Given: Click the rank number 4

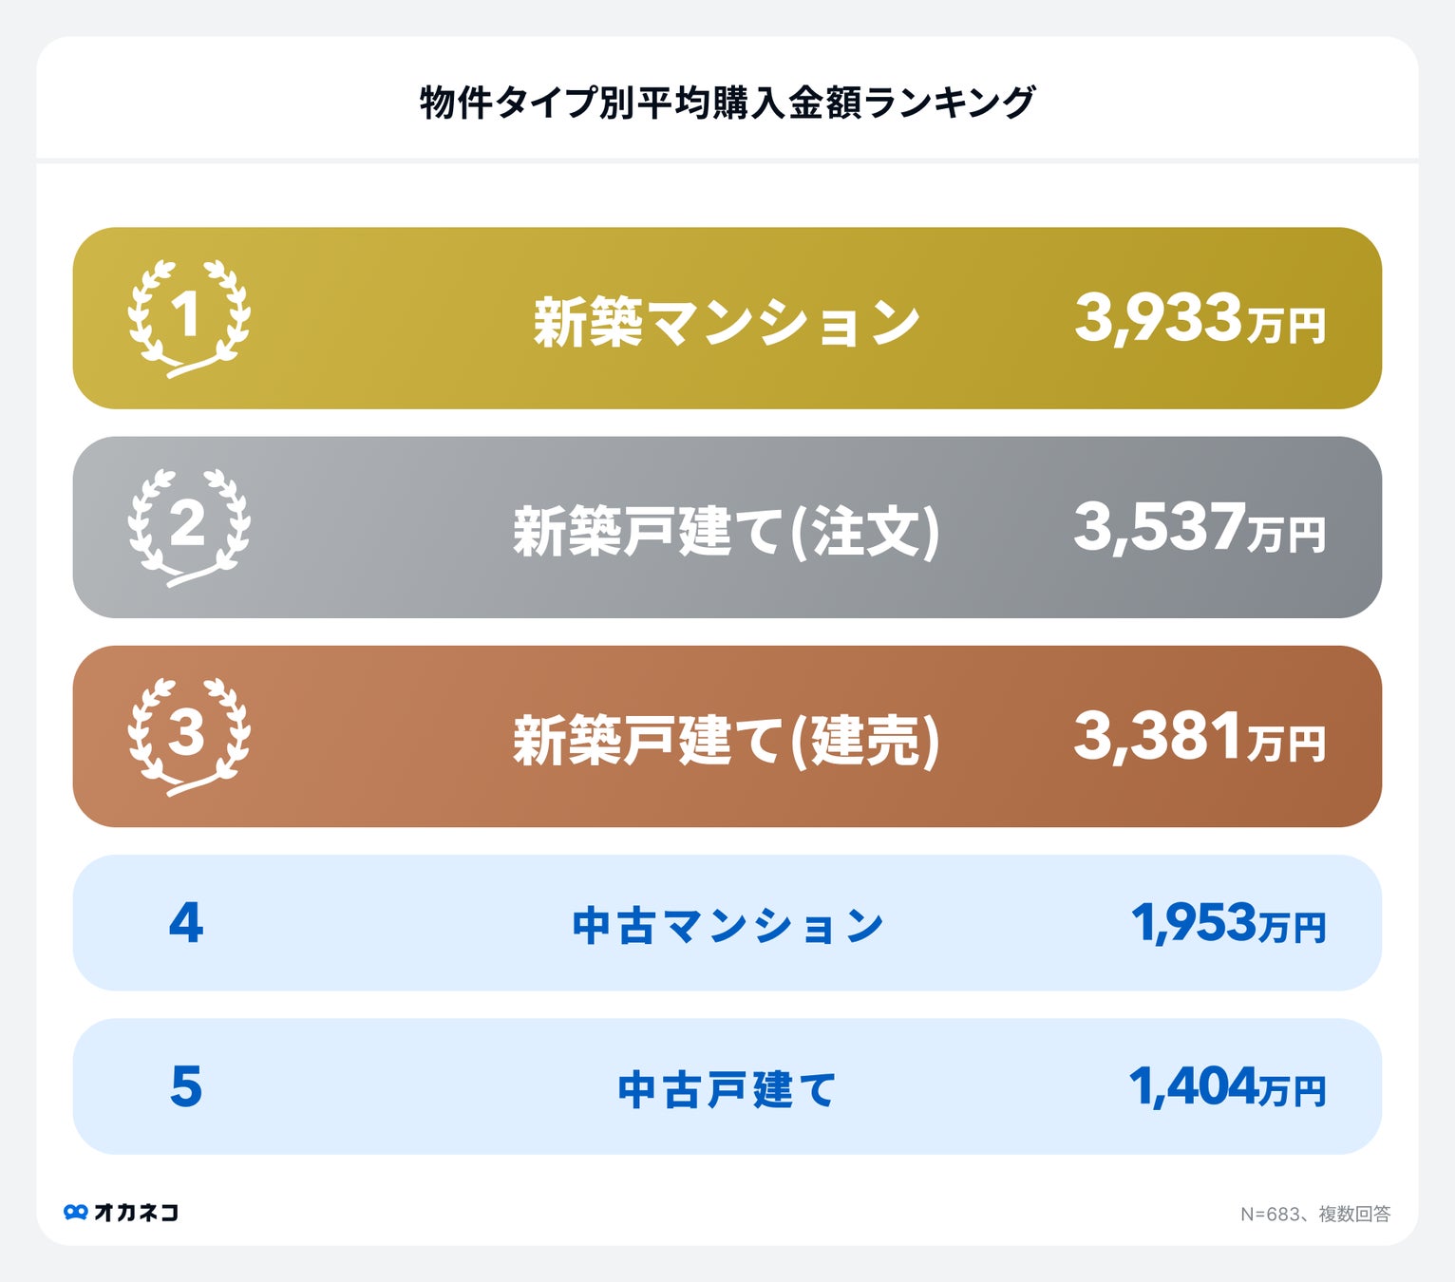Looking at the screenshot, I should point(186,923).
